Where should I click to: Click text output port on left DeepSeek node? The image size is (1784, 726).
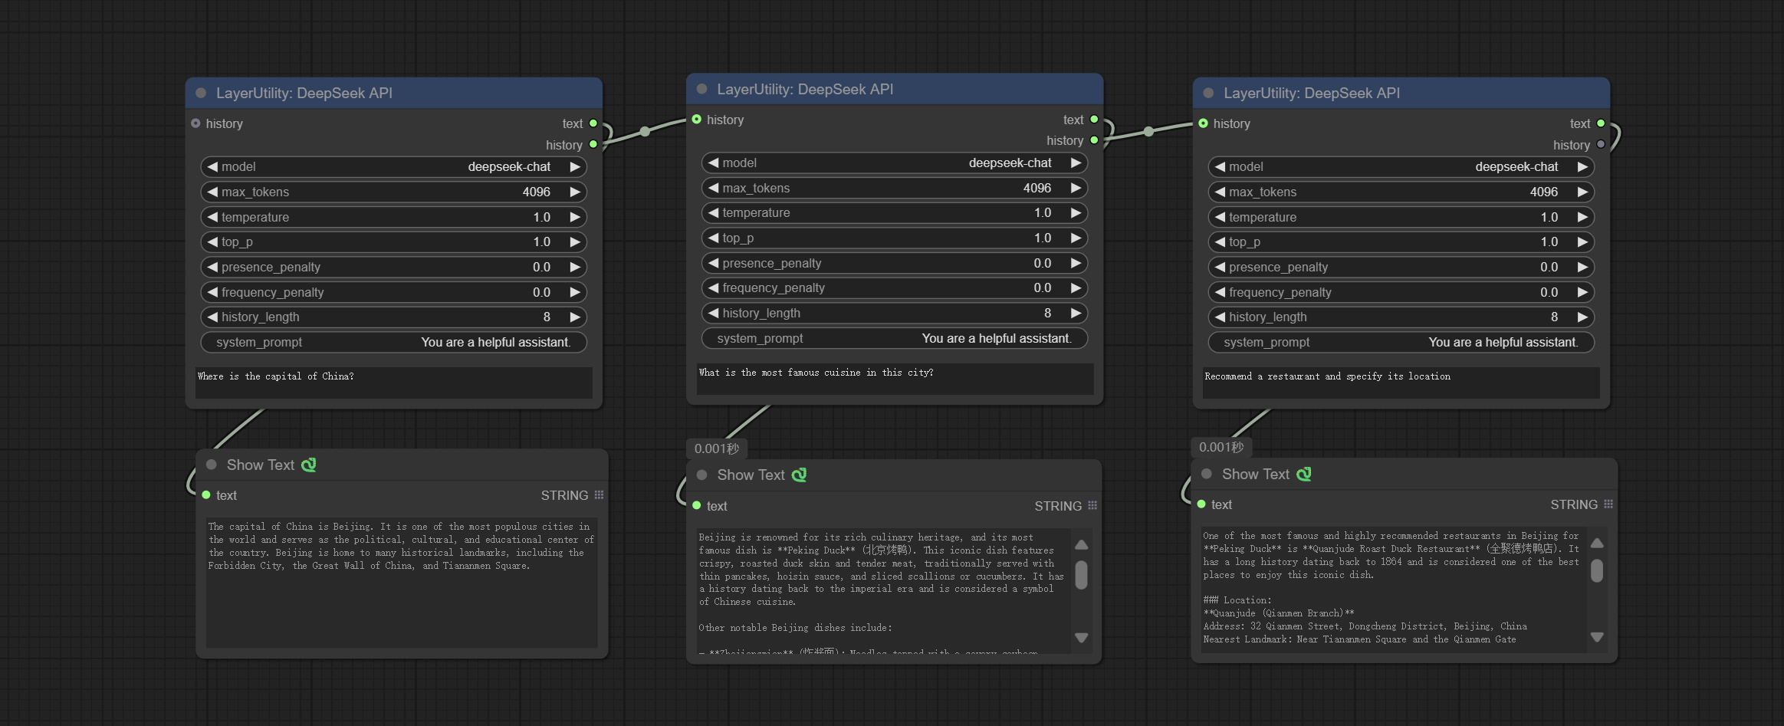593,123
